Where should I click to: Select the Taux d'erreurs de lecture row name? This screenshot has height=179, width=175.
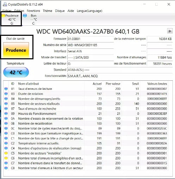pos(35,89)
